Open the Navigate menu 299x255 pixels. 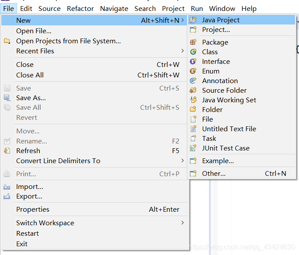[x=114, y=9]
